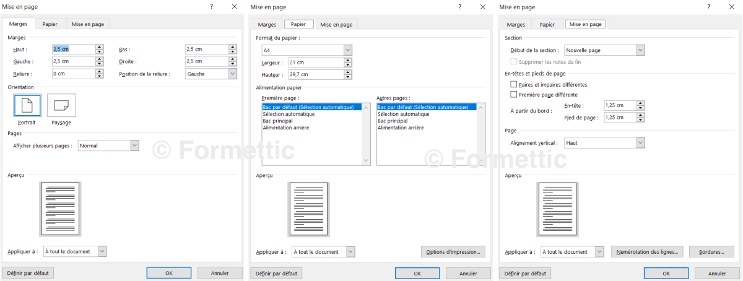Image resolution: width=743 pixels, height=281 pixels.
Task: Check the Première page différente box
Action: [x=513, y=95]
